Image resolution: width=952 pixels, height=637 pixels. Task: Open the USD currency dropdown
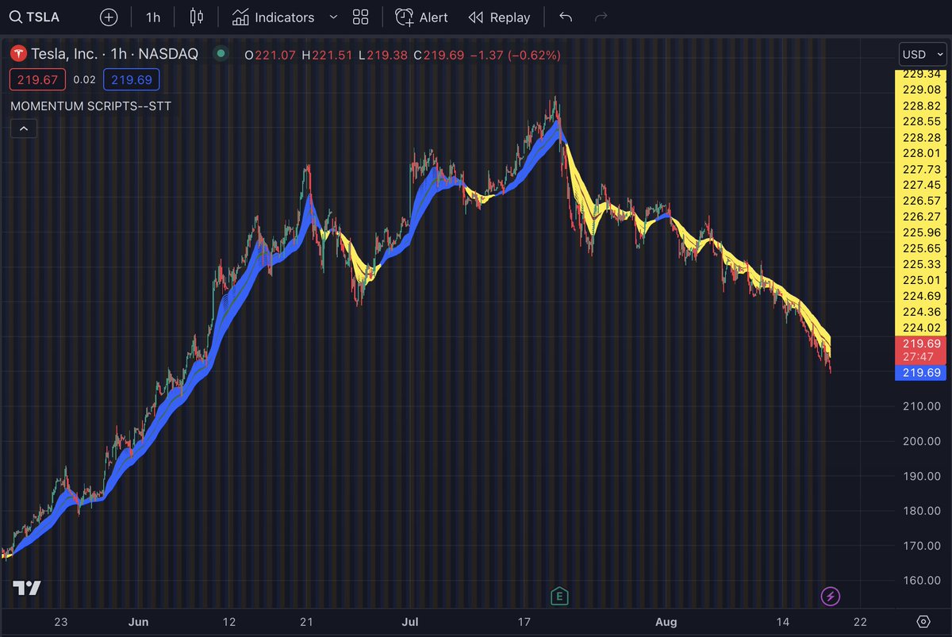[923, 55]
